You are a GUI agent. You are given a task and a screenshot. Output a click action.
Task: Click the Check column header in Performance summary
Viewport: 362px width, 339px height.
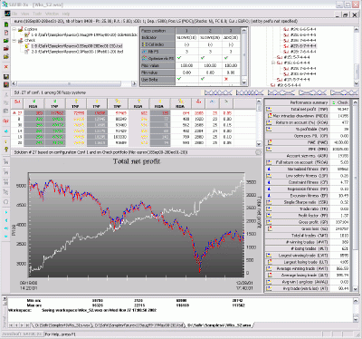(340, 102)
